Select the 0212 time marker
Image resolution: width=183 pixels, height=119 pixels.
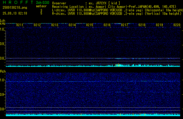(x=37, y=25)
